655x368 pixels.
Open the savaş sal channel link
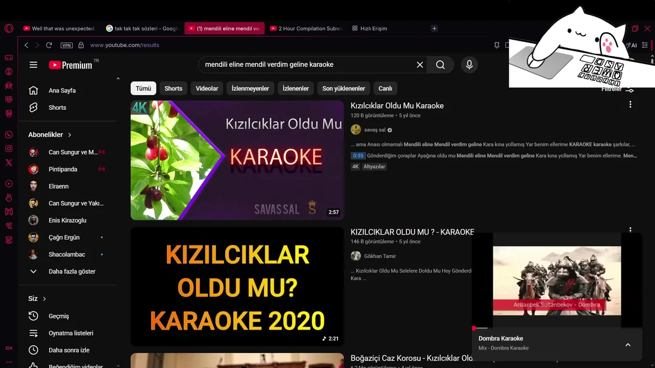tap(375, 130)
